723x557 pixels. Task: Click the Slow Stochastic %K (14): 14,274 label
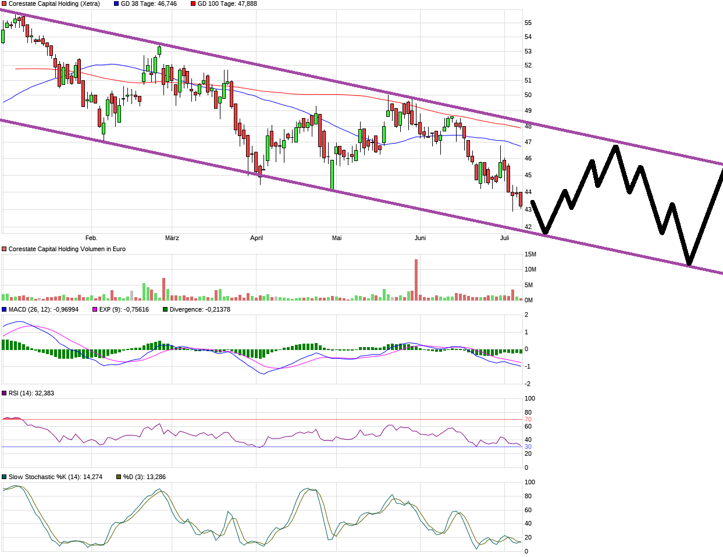[55, 477]
